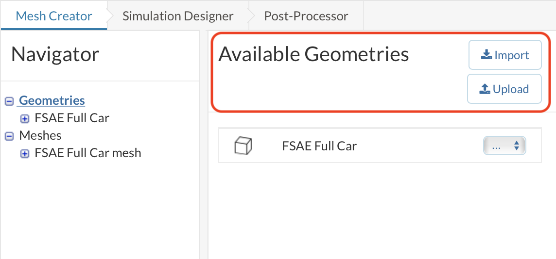Switch to the Mesh Creator tab

[54, 16]
